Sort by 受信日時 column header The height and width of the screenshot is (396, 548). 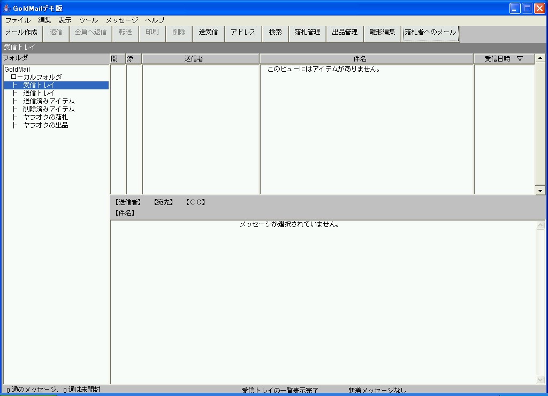pyautogui.click(x=503, y=59)
